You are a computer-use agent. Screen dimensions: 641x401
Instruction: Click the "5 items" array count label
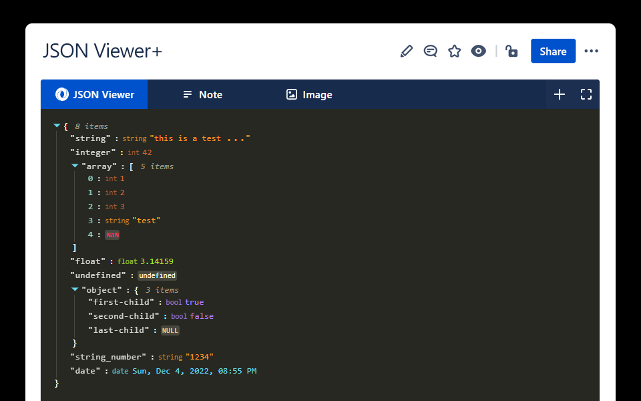tap(157, 166)
